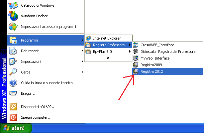This screenshot has height=133, width=204.
Task: Click the Disinstalla Registro del Professore icon
Action: point(136,52)
